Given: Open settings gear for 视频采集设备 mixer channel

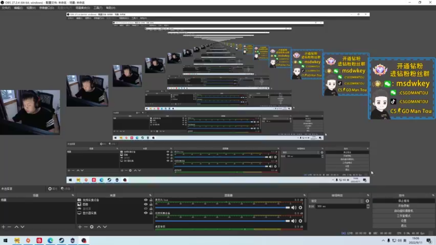Looking at the screenshot, I should pyautogui.click(x=300, y=221).
